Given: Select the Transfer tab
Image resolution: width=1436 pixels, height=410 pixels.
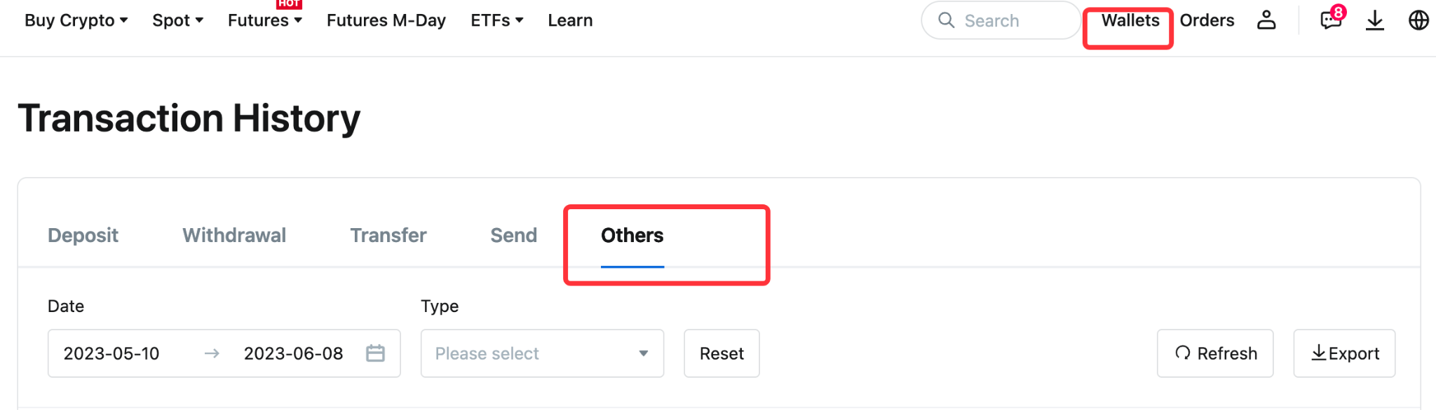Looking at the screenshot, I should click(388, 235).
